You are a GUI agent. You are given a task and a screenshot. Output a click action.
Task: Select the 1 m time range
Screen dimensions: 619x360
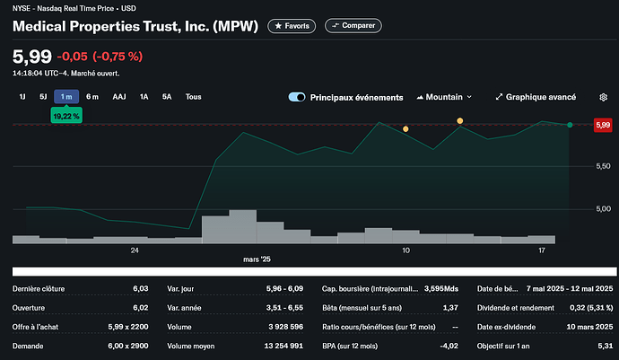pos(66,97)
